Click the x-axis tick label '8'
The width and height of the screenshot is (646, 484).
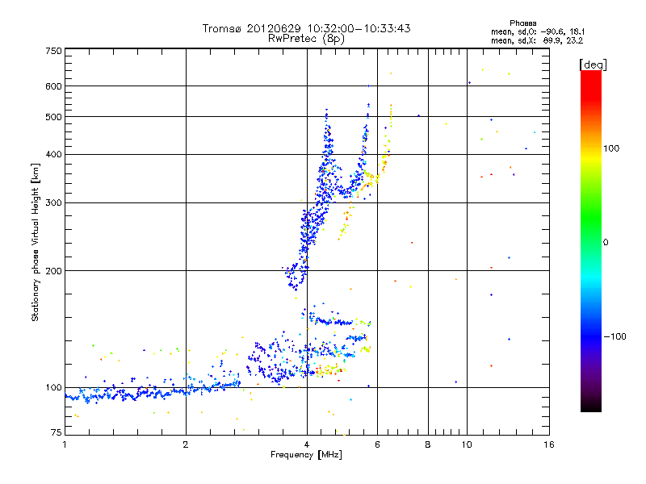pyautogui.click(x=428, y=444)
